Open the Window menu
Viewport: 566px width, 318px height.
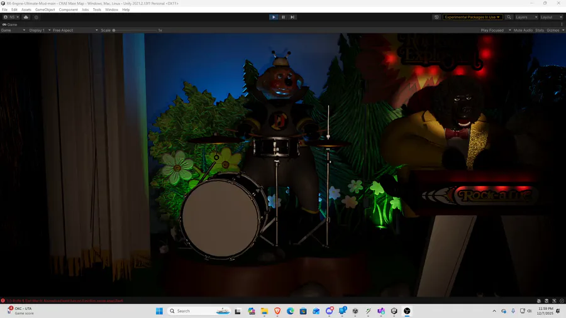point(111,9)
